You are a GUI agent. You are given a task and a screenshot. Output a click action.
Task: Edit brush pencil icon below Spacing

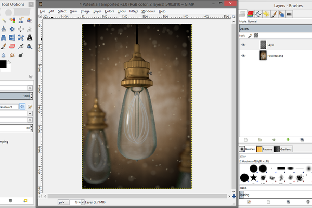(249, 202)
